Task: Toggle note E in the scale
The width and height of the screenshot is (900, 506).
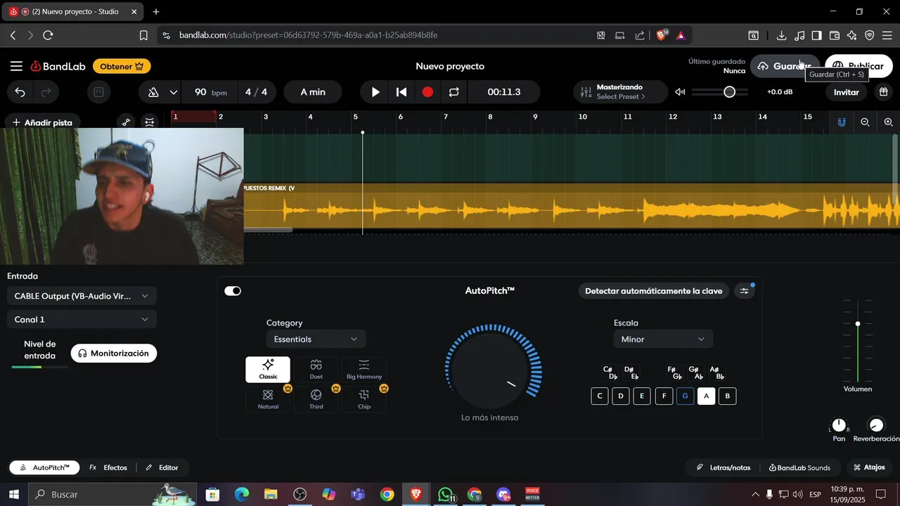Action: pyautogui.click(x=642, y=396)
